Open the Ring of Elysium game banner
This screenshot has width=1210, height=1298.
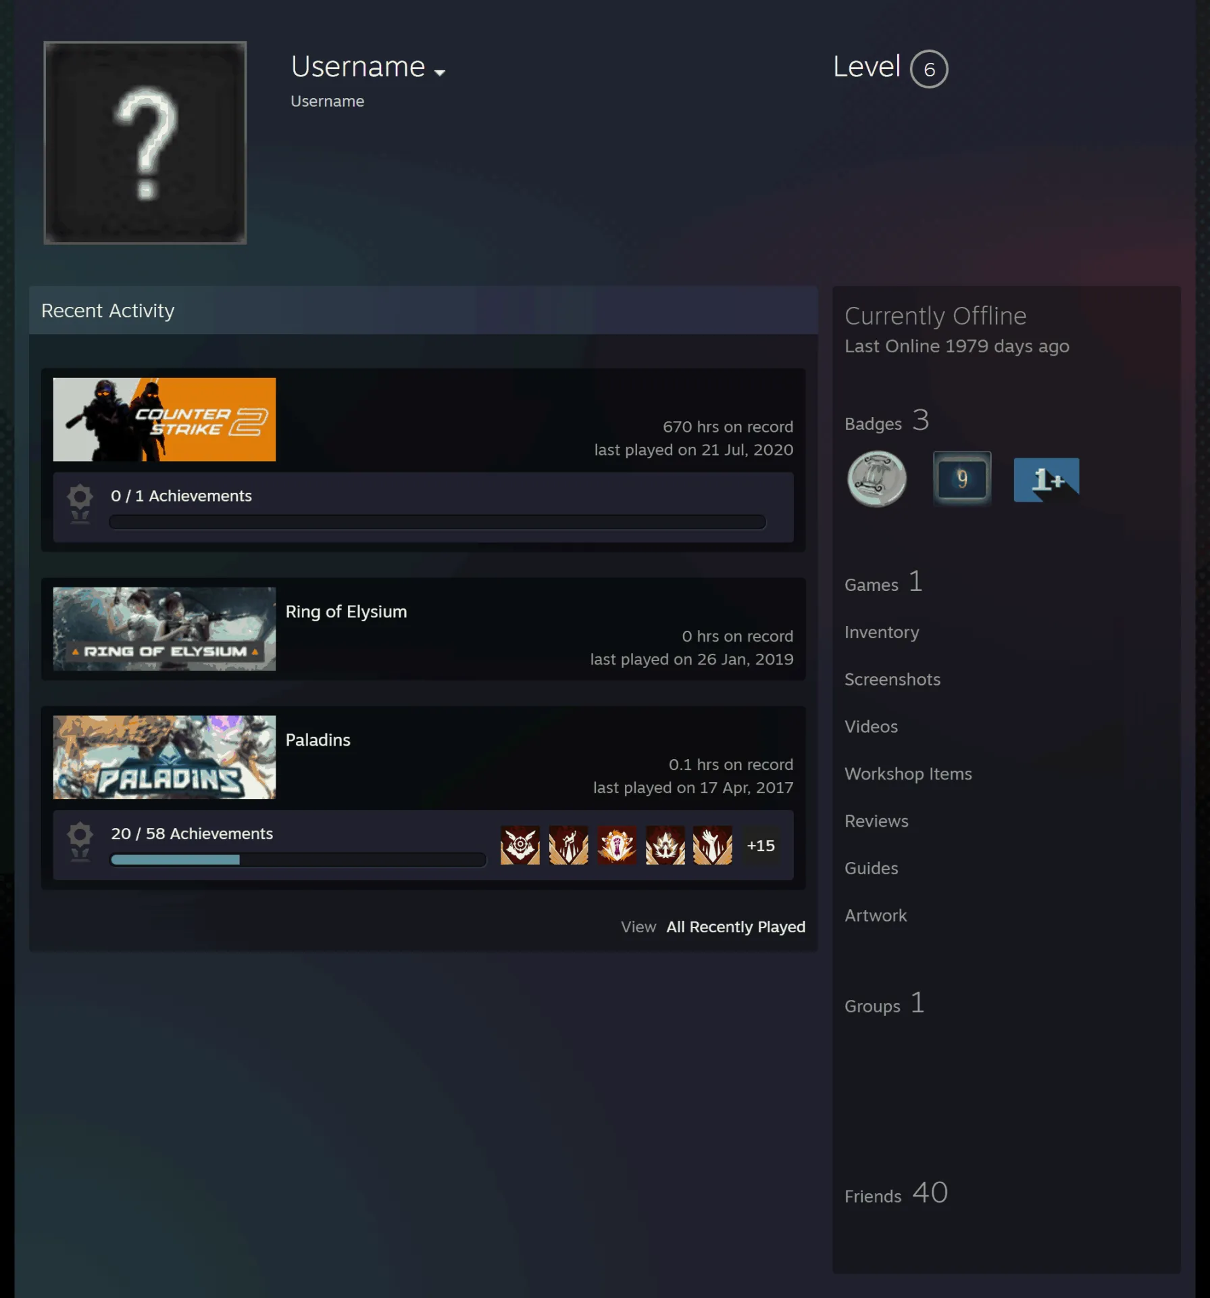(x=164, y=629)
